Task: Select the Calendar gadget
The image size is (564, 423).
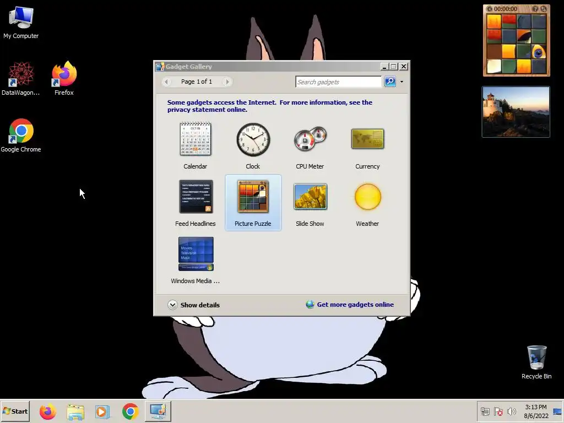Action: tap(196, 145)
